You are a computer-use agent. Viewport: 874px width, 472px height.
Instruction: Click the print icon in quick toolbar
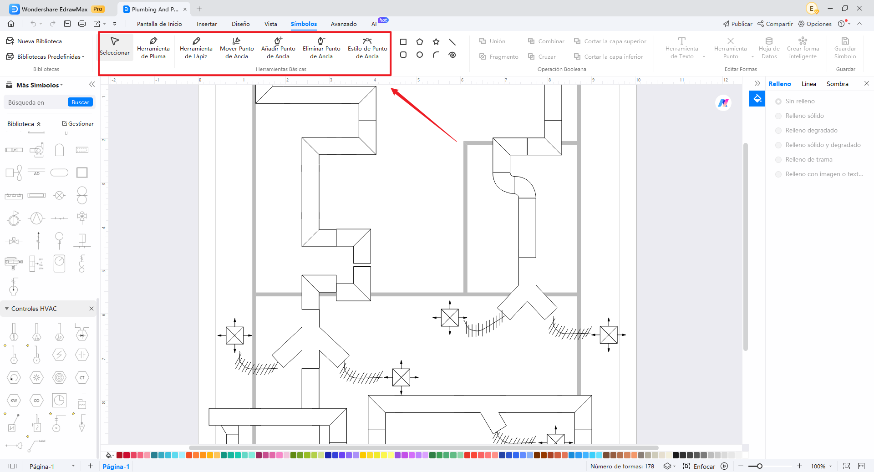coord(82,24)
